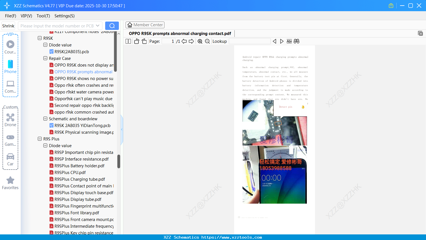The width and height of the screenshot is (426, 240).
Task: Open R9SK Physical scanning image file
Action: point(81,132)
